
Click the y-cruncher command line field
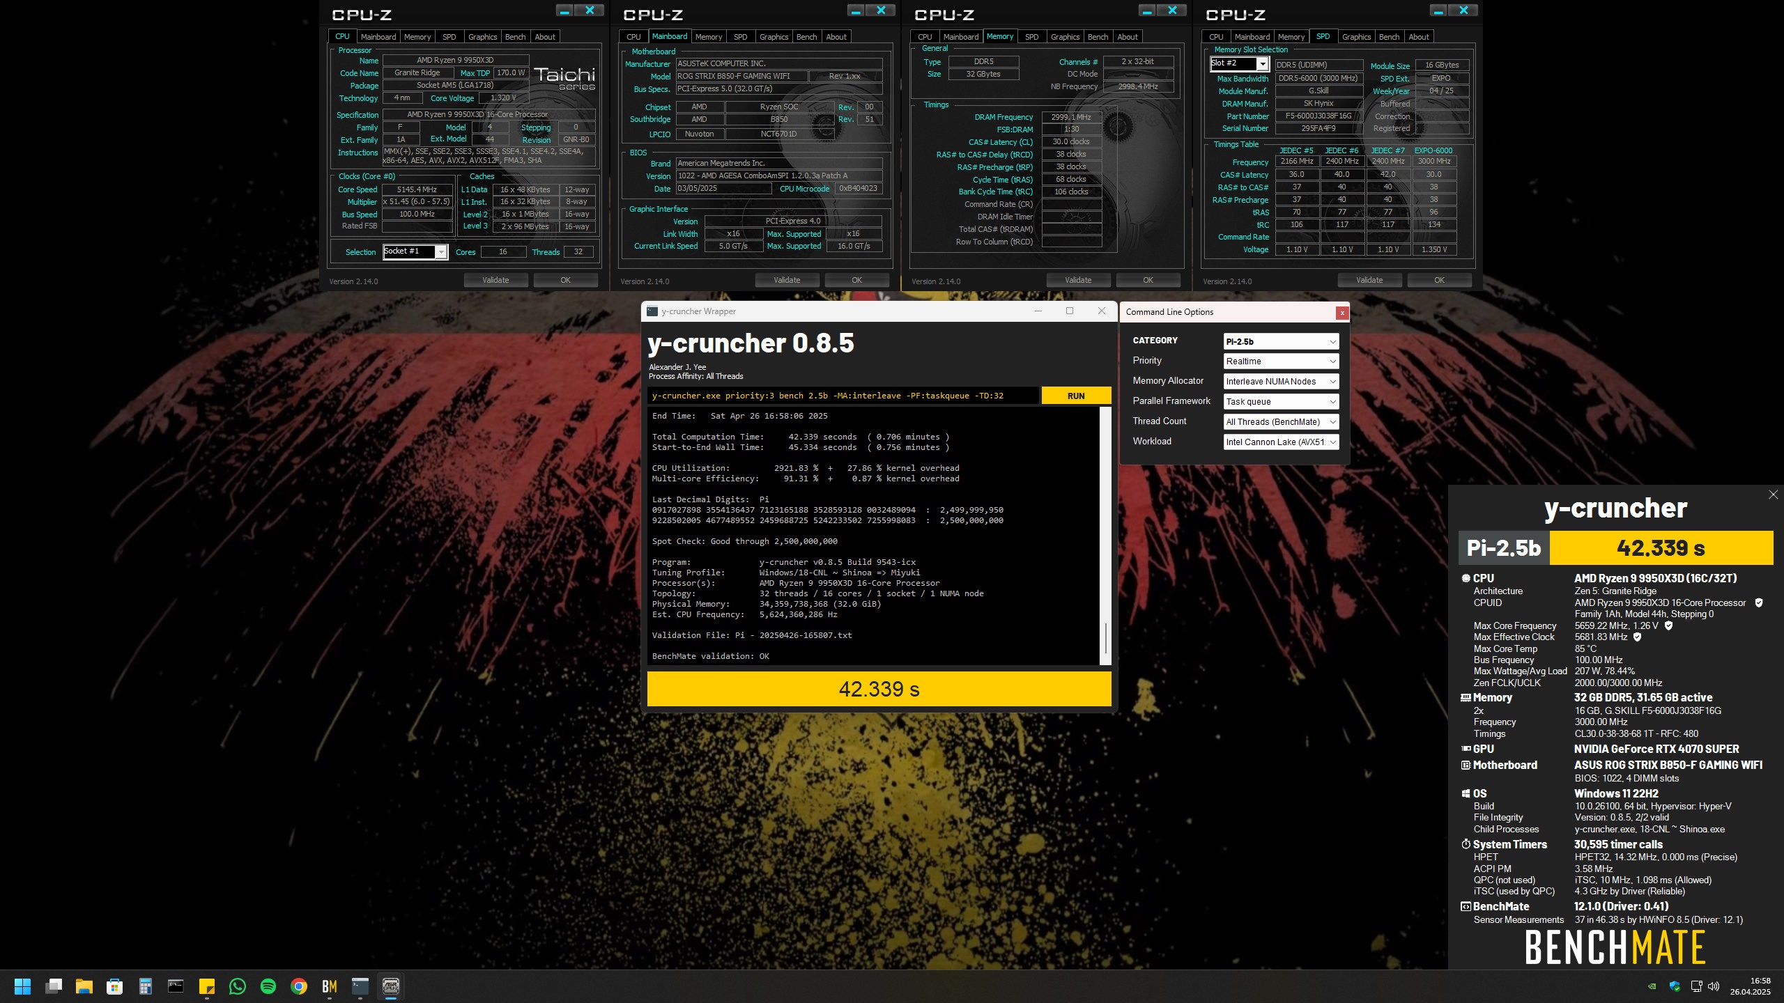coord(843,396)
